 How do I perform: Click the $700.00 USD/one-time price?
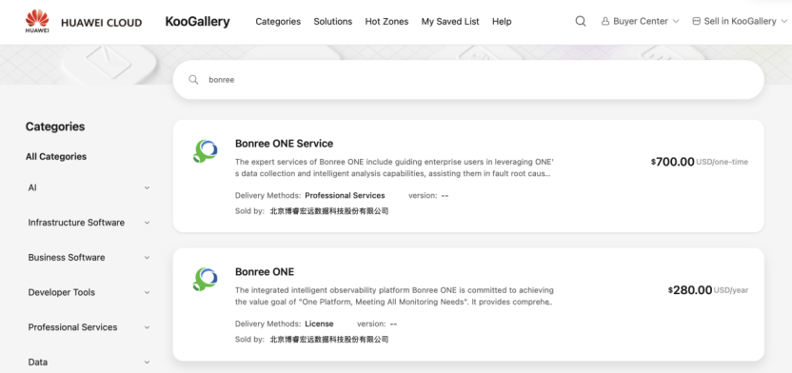point(700,162)
